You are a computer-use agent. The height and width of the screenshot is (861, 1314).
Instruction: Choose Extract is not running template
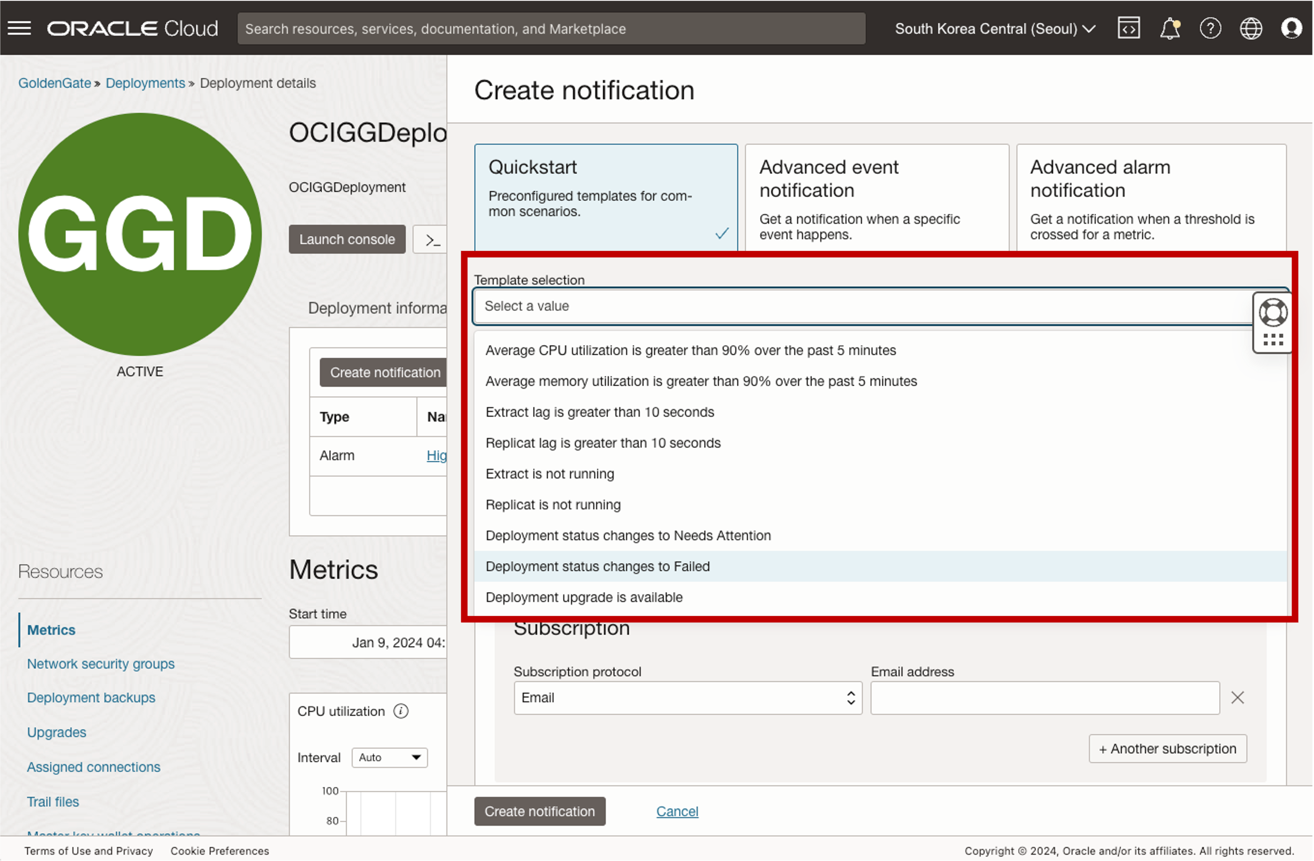click(881, 474)
